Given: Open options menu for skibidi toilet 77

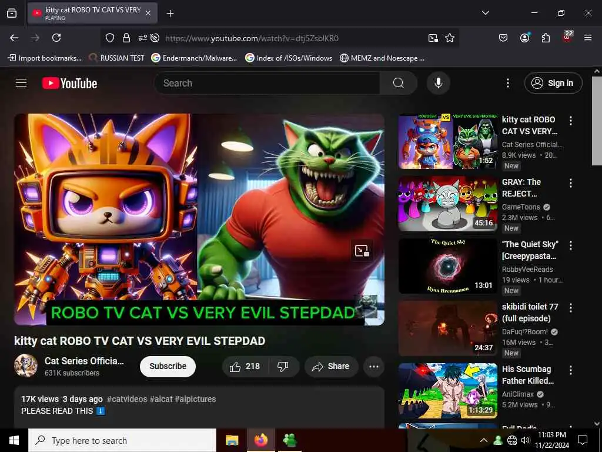Looking at the screenshot, I should coord(570,307).
